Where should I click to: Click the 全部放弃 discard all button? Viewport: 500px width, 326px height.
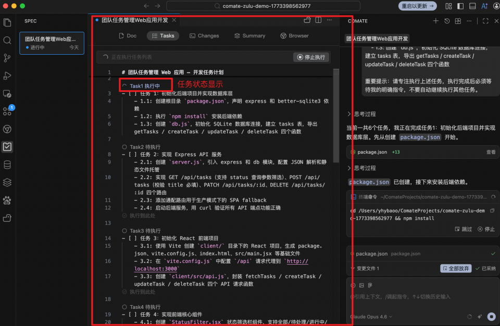456,268
